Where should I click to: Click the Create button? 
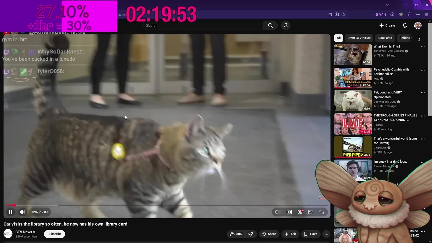[387, 25]
